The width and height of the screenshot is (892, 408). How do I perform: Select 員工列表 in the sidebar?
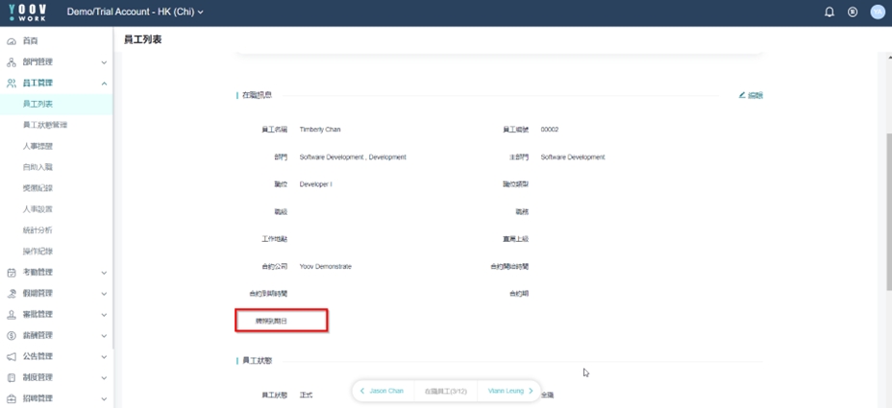click(x=38, y=104)
